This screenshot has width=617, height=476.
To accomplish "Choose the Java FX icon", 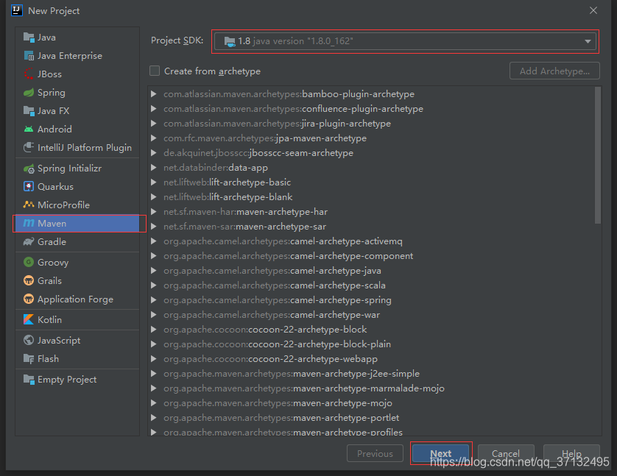I will pyautogui.click(x=29, y=111).
